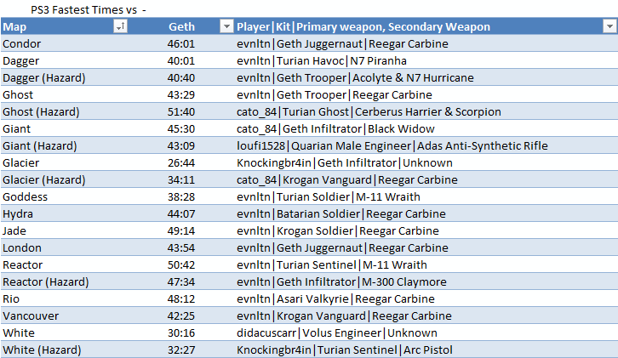Click the 'PS3 Fastest Times vs -' title
The width and height of the screenshot is (618, 358).
[x=89, y=9]
